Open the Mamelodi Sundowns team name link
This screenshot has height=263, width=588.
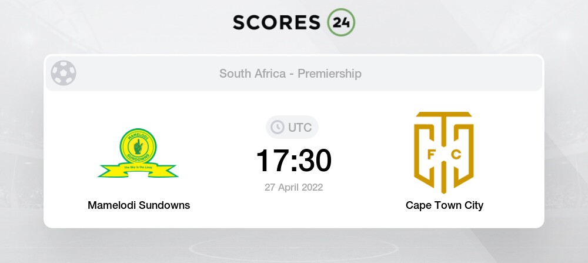[139, 205]
